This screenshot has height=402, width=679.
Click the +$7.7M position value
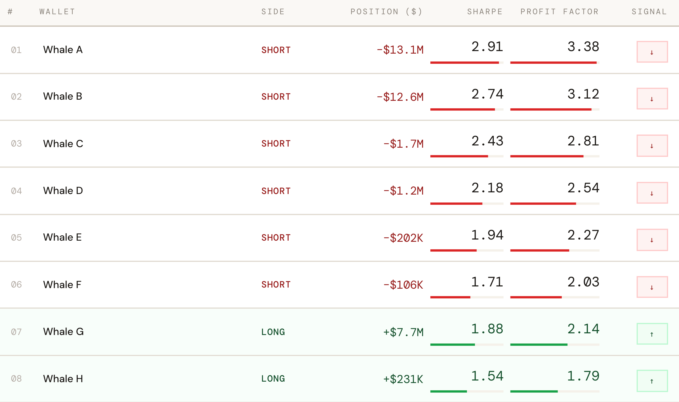pos(403,332)
